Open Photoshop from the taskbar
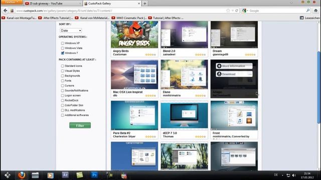321x180 pixels. pos(94,175)
